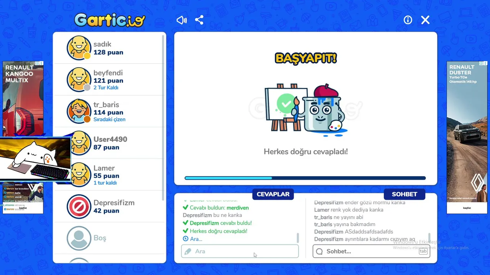This screenshot has height=275, width=490.
Task: Open the SOHBET tab
Action: point(404,194)
